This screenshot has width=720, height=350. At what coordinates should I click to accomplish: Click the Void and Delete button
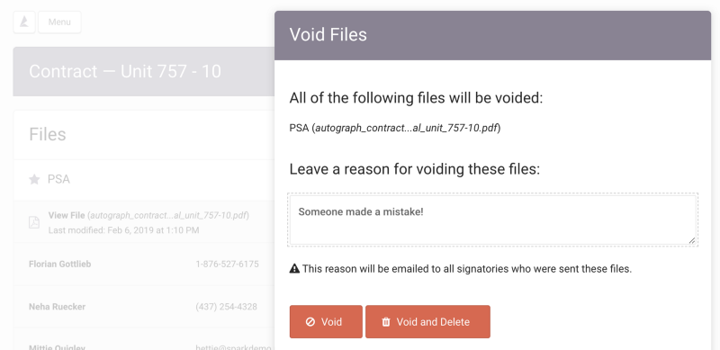(428, 321)
